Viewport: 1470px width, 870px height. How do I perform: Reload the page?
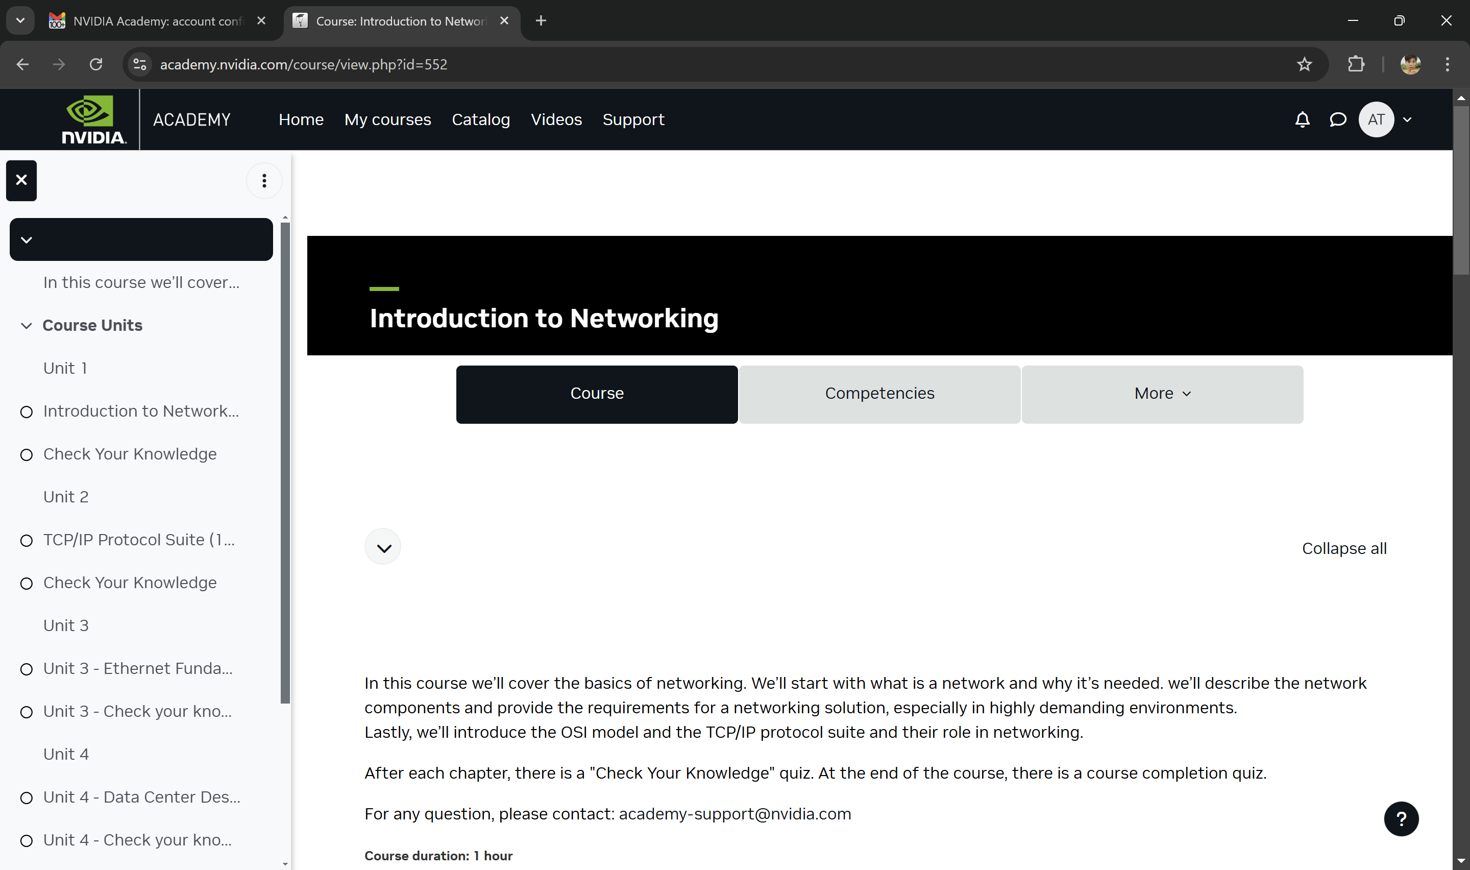(x=96, y=64)
